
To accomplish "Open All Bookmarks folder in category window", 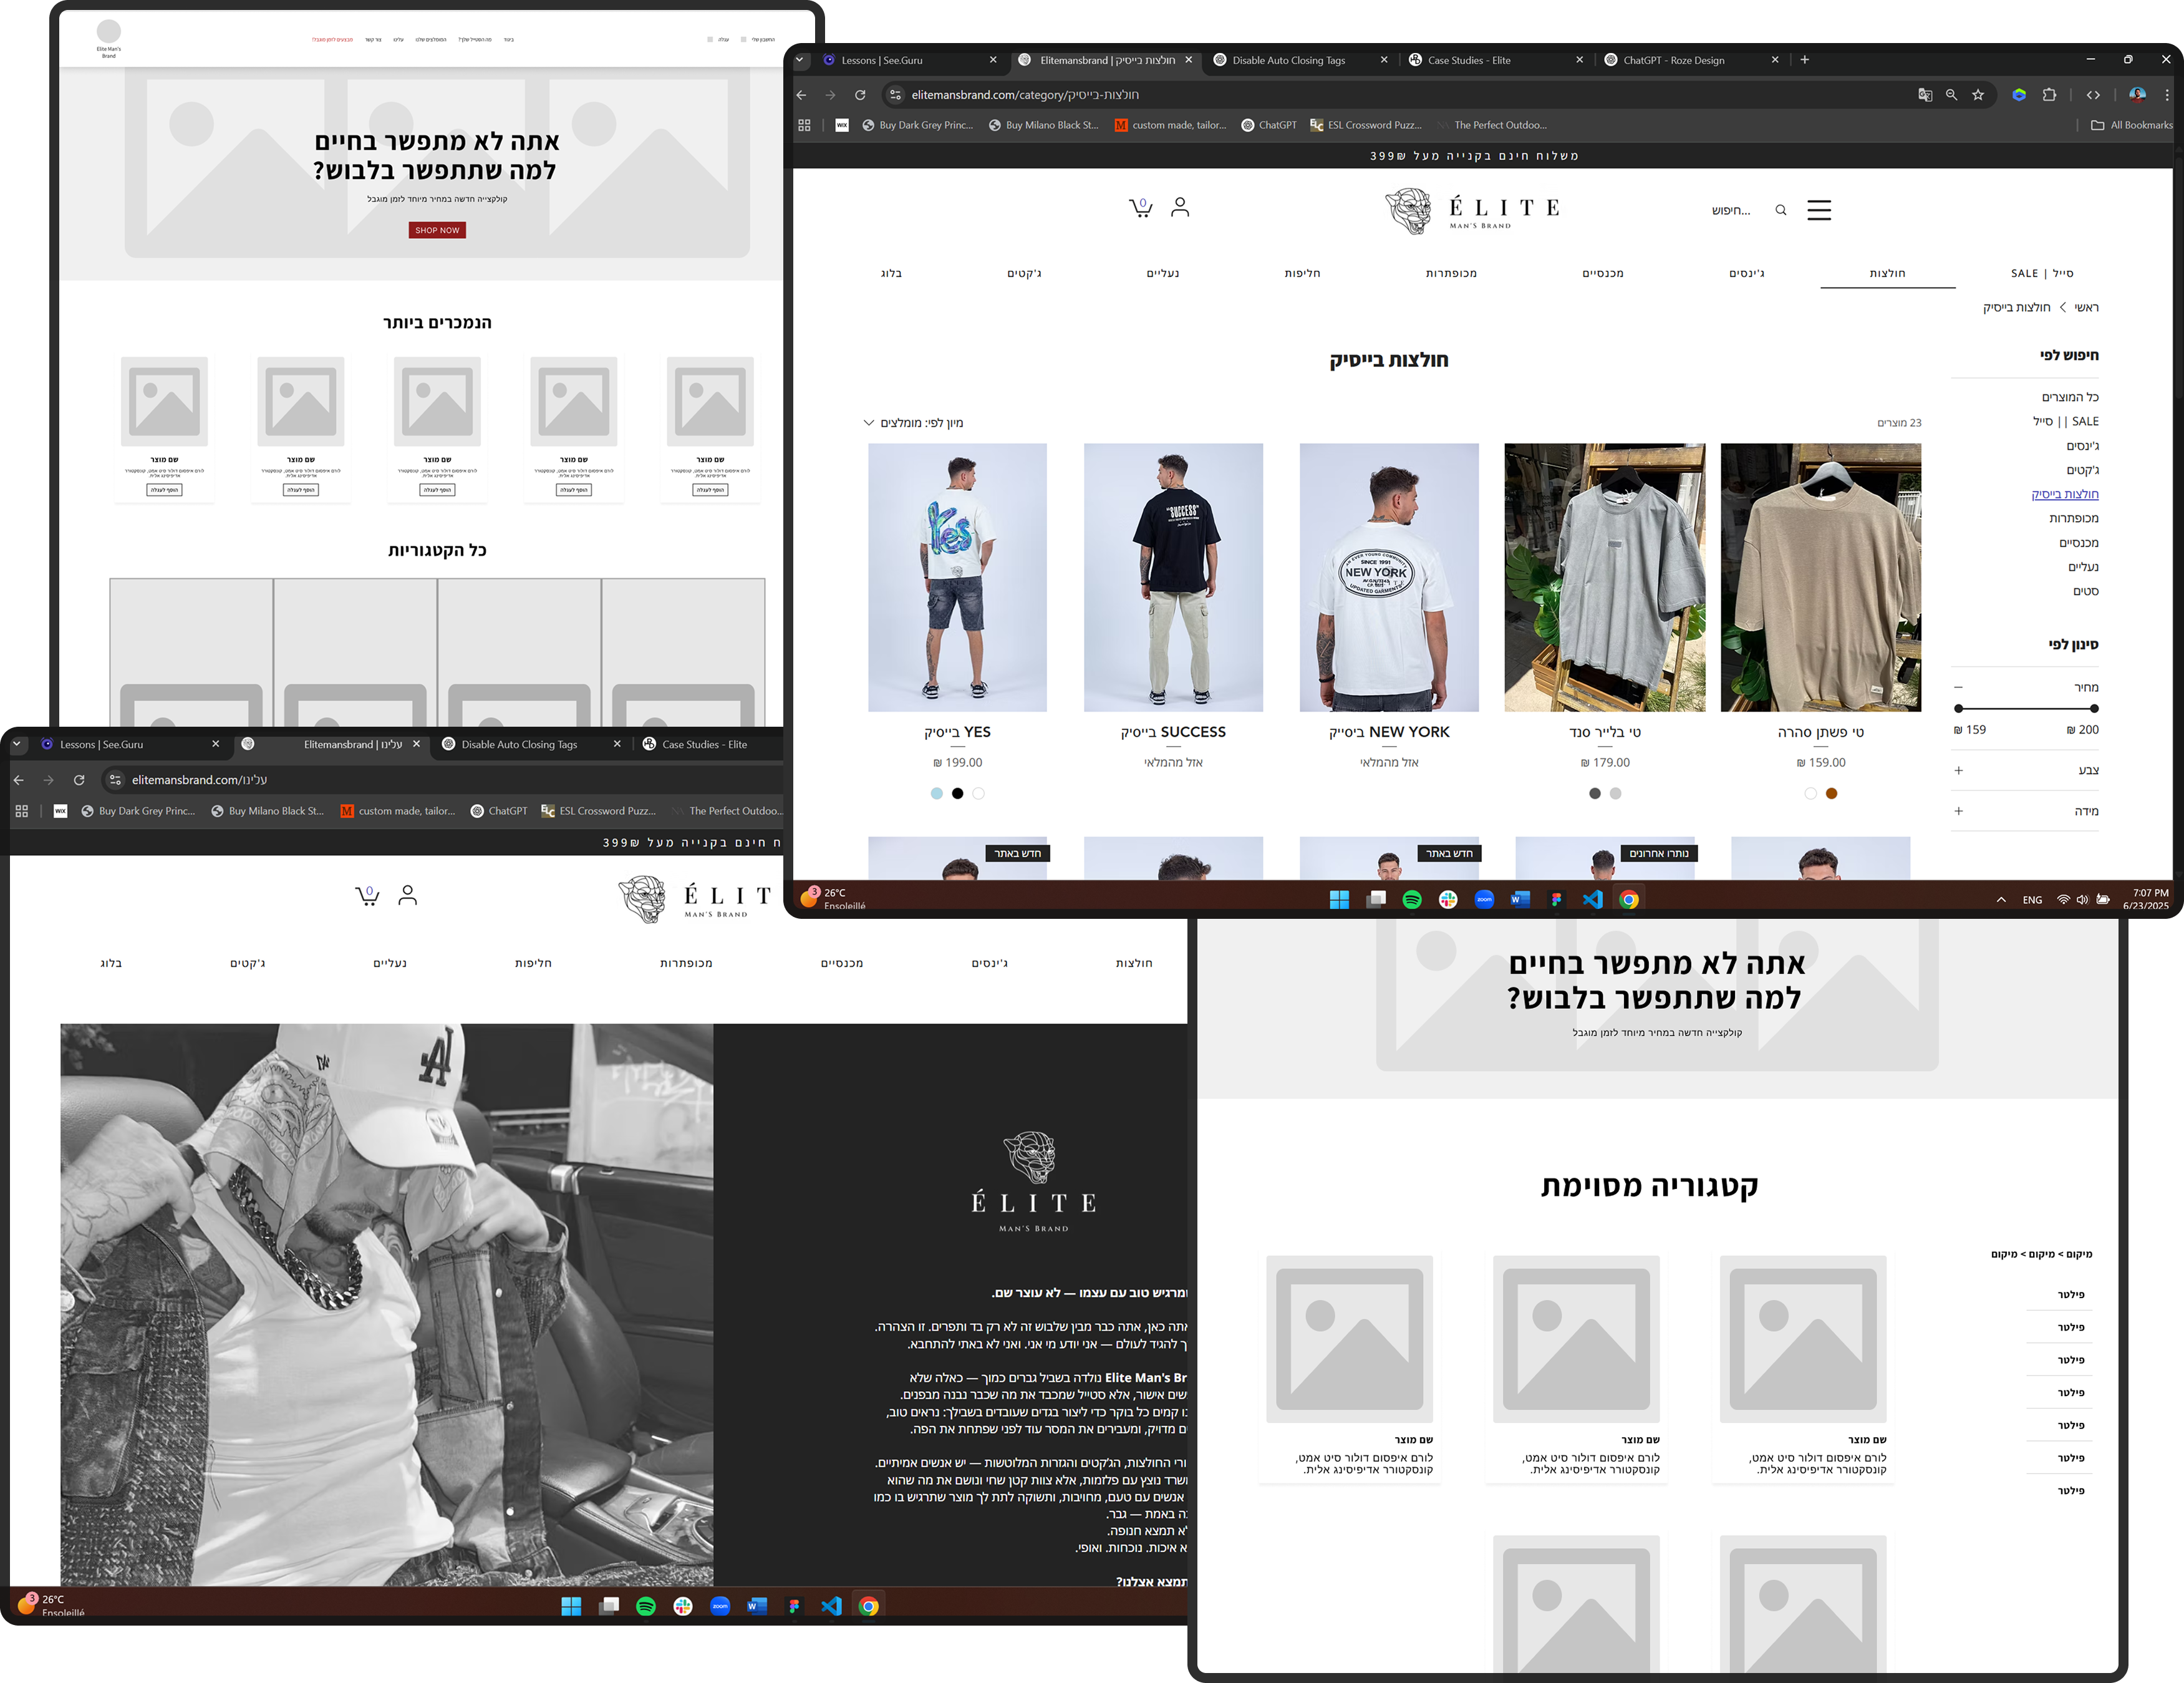I will tap(2132, 125).
